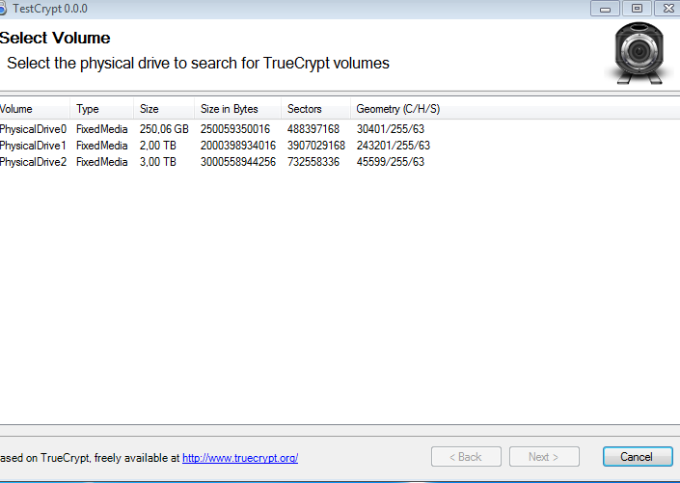This screenshot has height=483, width=680.
Task: Click the 250059350016 bytes value
Action: tap(235, 129)
